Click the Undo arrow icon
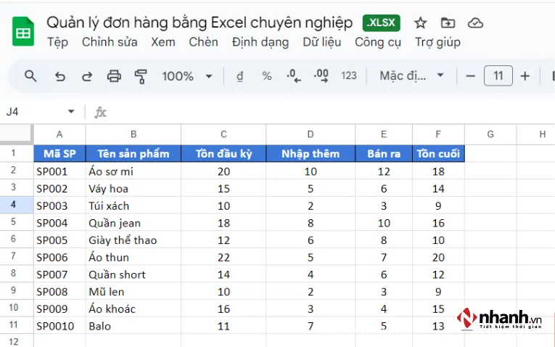Image resolution: width=555 pixels, height=347 pixels. (x=60, y=76)
